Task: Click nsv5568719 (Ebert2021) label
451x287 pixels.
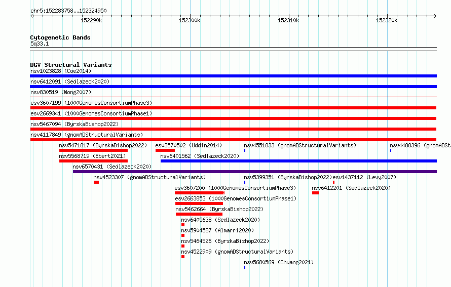Action: tap(92, 156)
